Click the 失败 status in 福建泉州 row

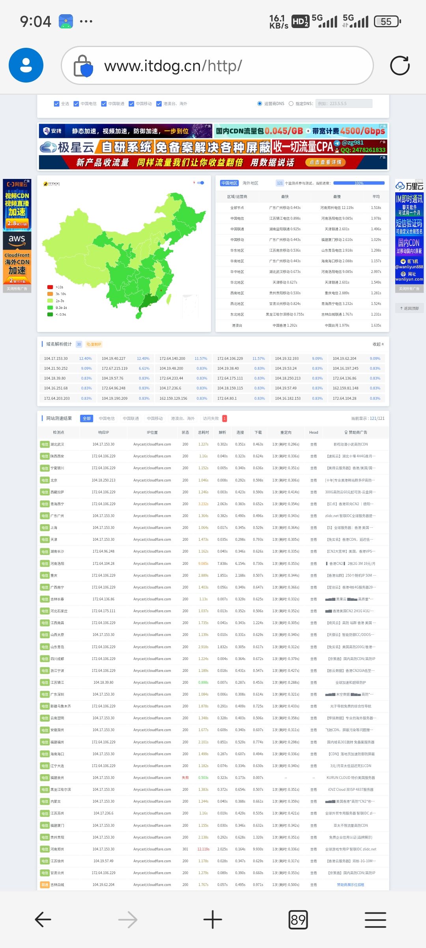[185, 778]
